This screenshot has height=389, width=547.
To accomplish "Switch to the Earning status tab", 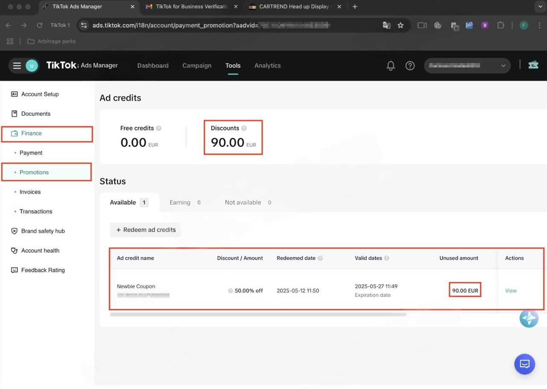I will 185,203.
